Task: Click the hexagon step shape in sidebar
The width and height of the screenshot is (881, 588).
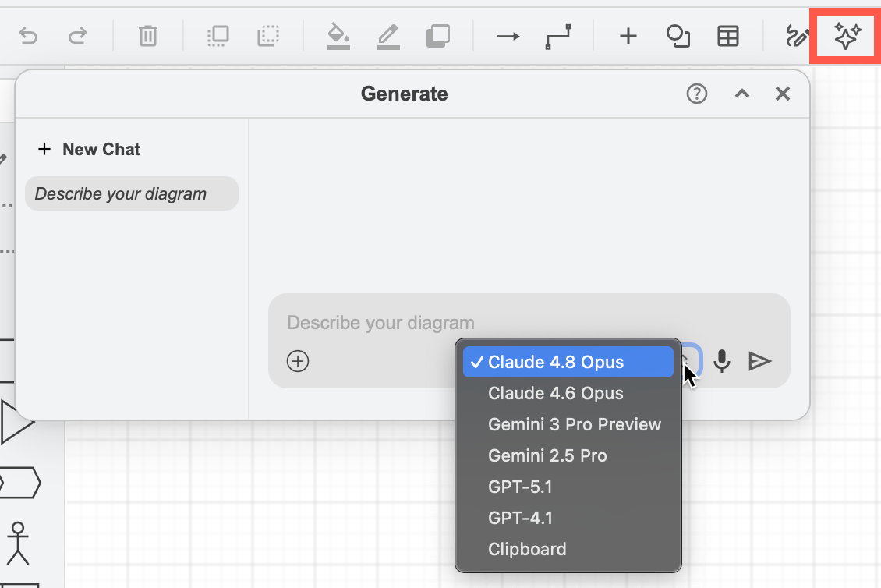Action: [20, 482]
